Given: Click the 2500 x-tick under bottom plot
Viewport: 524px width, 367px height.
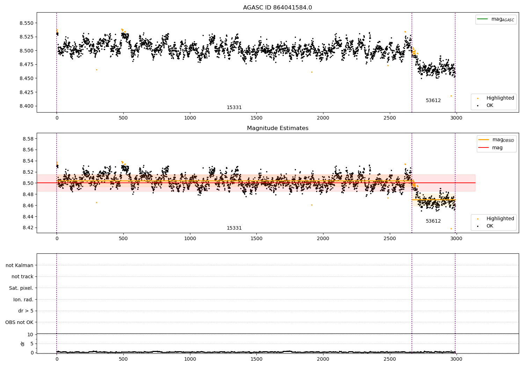Looking at the screenshot, I should pyautogui.click(x=390, y=359).
